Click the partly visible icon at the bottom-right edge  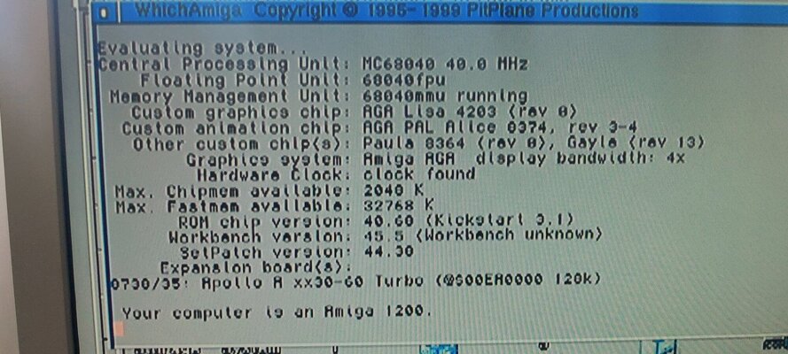click(x=775, y=346)
